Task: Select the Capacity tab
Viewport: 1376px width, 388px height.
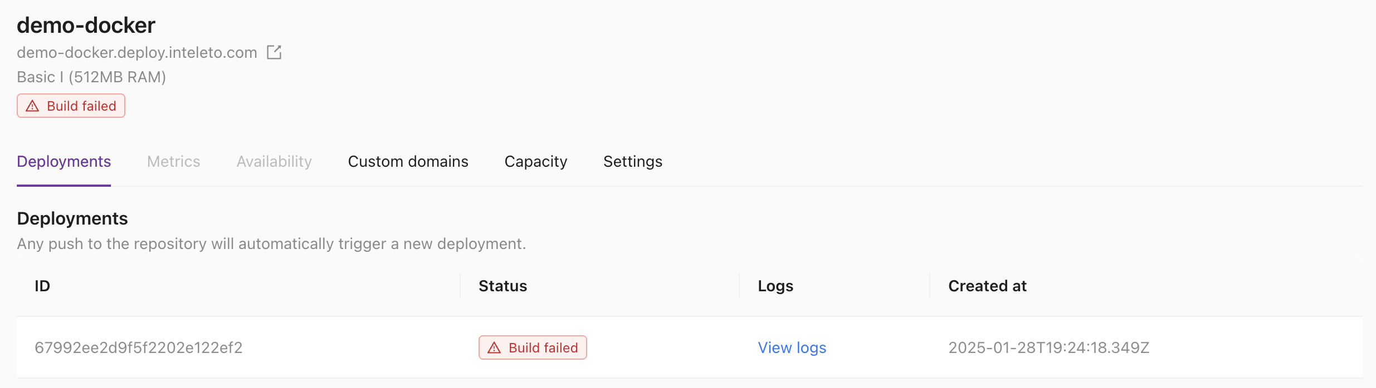Action: (535, 161)
